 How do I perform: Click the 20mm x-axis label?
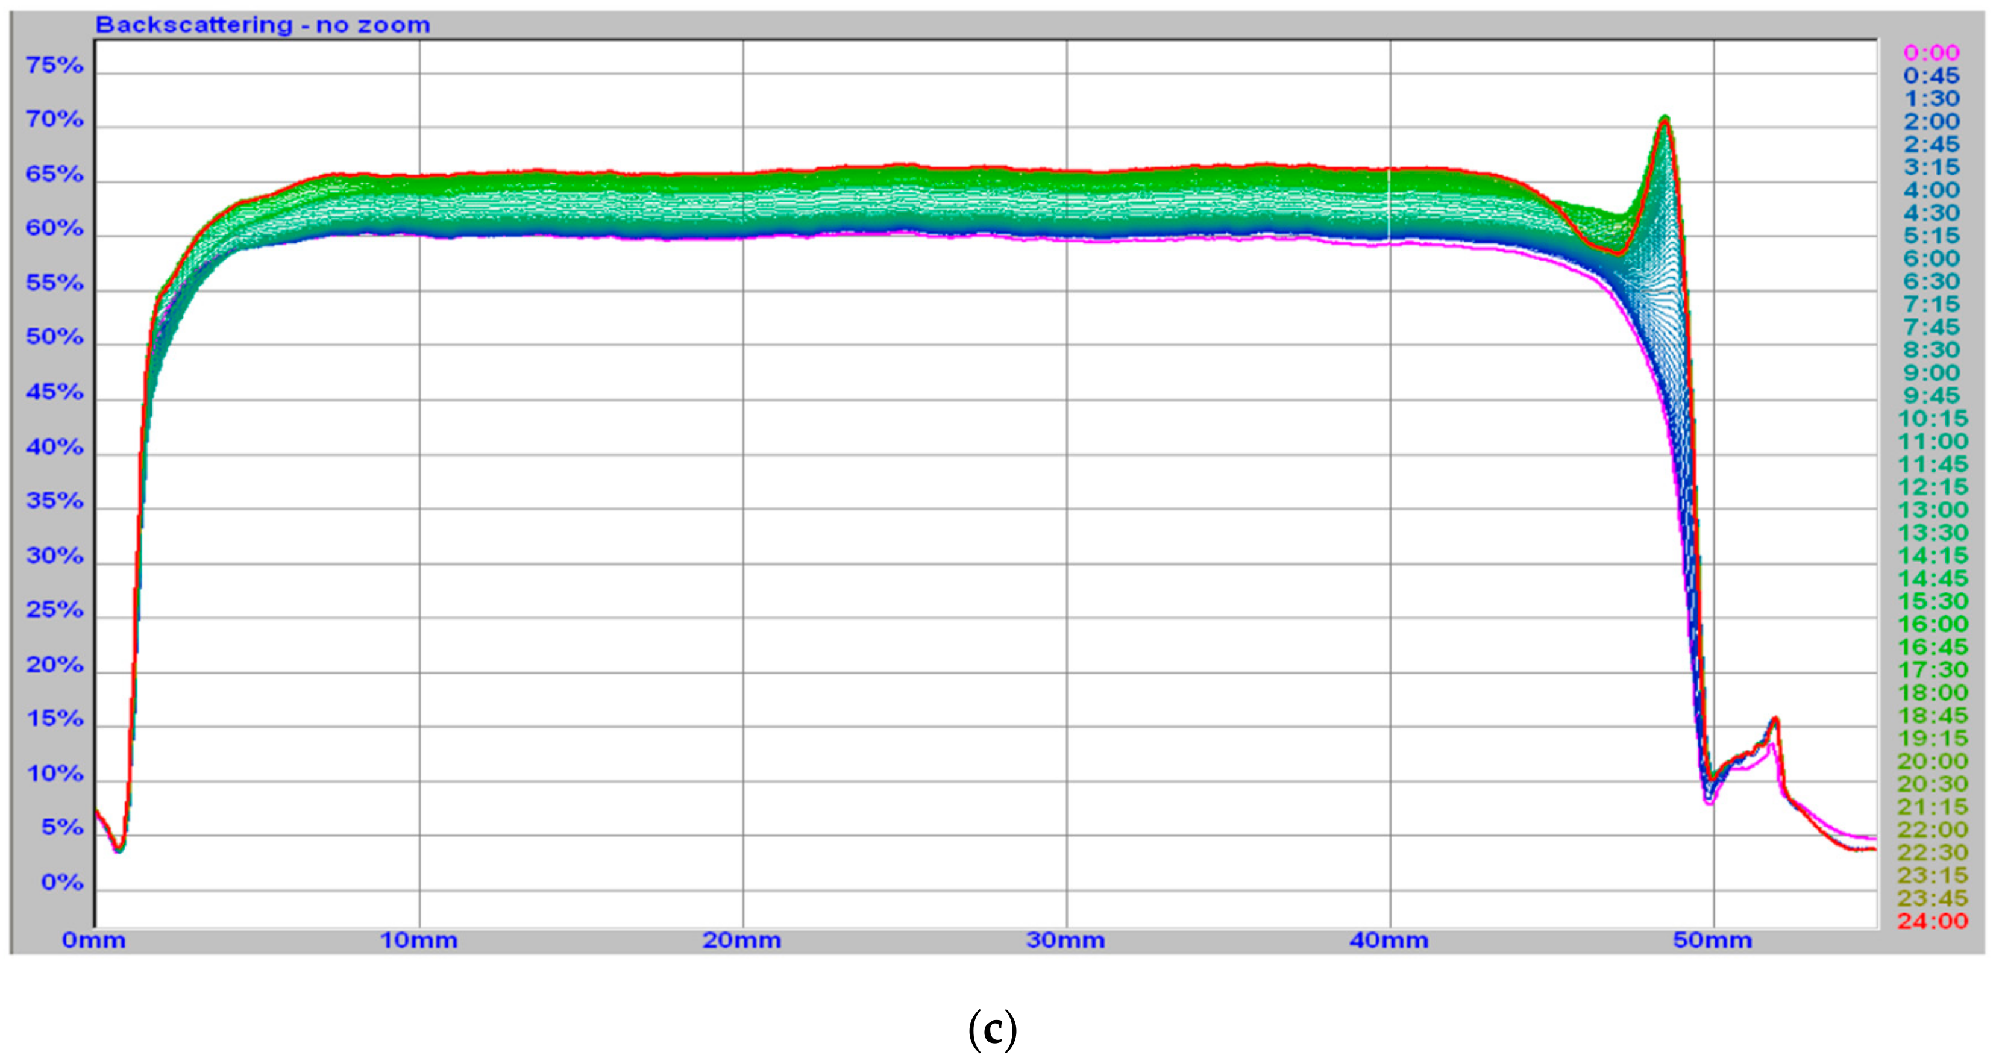click(742, 941)
